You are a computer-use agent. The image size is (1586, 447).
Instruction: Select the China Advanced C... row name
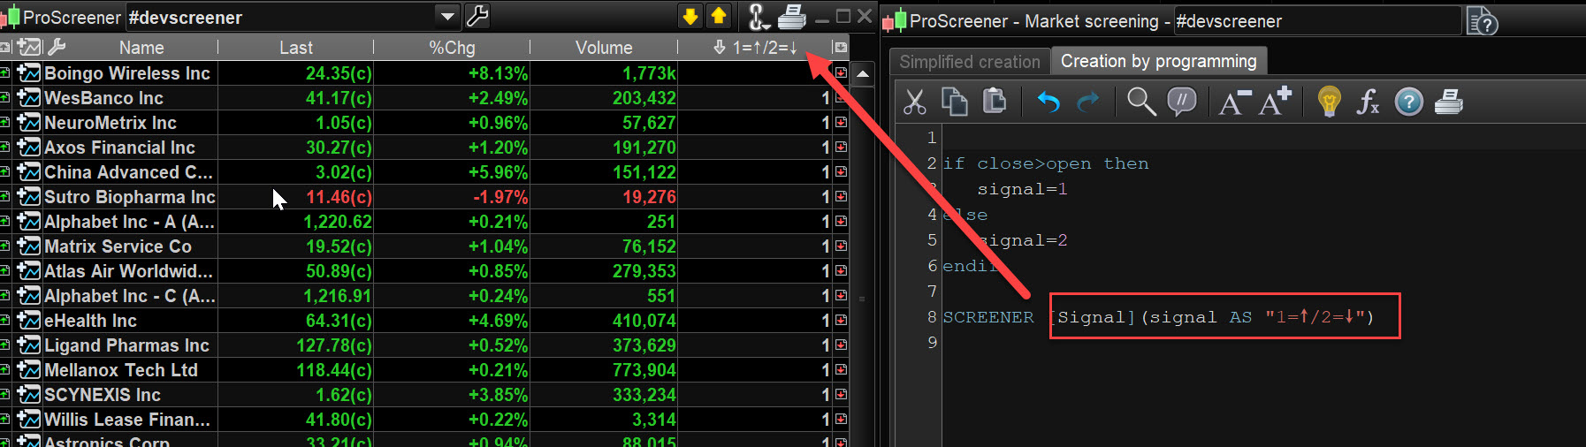(128, 171)
